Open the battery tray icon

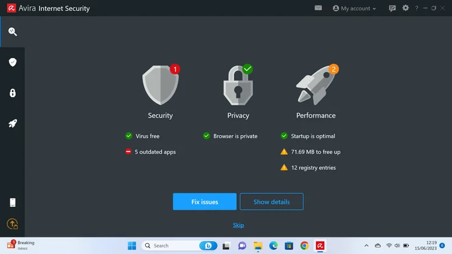tap(406, 246)
